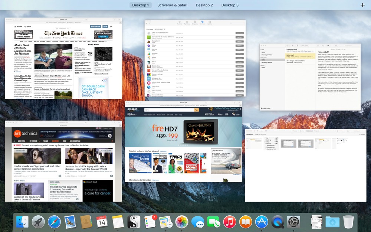The image size is (371, 232).
Task: Select the App Store Purchases window
Action: coord(195,58)
